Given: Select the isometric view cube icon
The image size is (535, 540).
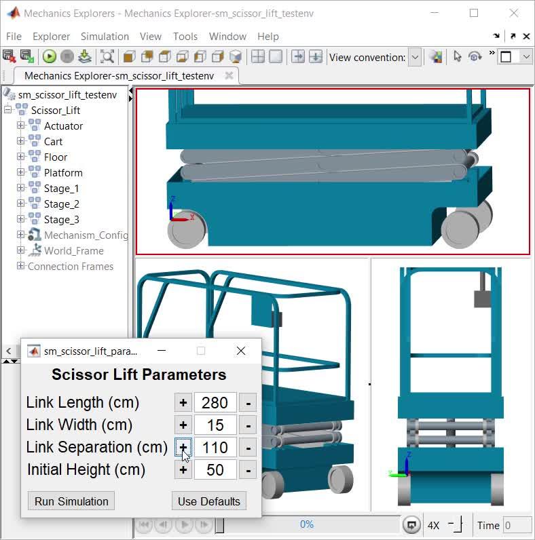Looking at the screenshot, I should tap(235, 57).
